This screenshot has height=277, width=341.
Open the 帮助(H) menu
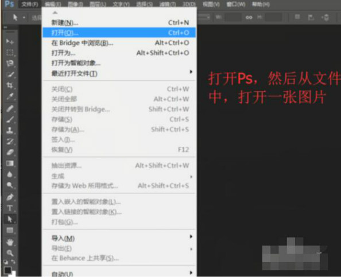coord(261,4)
